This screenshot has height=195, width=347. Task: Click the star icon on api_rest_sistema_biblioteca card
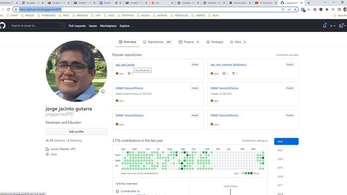[224, 74]
